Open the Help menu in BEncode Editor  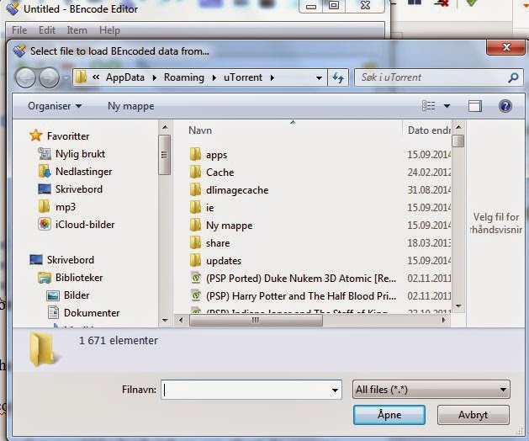click(x=109, y=30)
